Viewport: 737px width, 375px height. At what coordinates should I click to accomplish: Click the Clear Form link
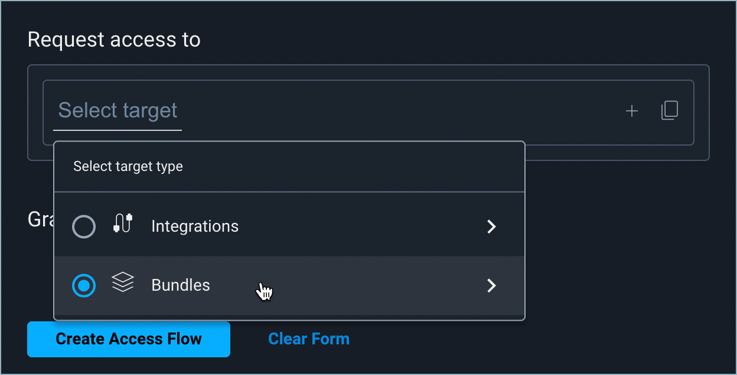(308, 339)
